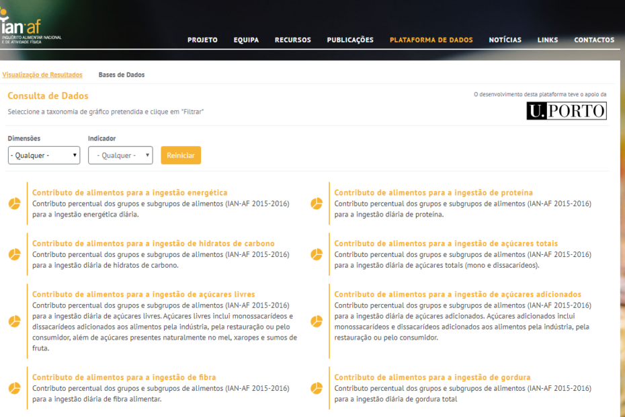
Task: Click the U.Porto sponsor logo
Action: tap(566, 111)
